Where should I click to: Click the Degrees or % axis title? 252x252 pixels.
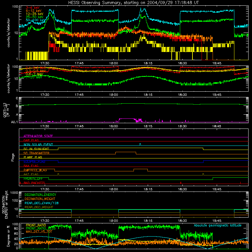click(8, 236)
